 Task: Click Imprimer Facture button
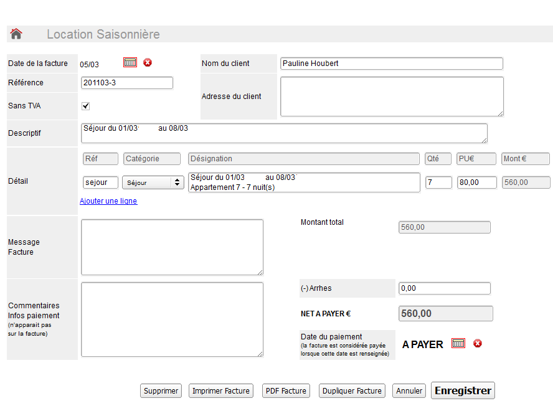(220, 391)
